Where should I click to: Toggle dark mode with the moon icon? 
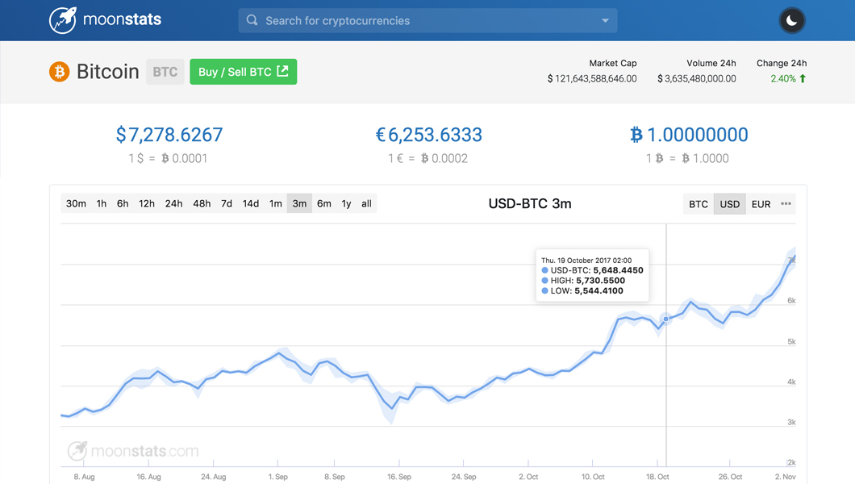(792, 21)
